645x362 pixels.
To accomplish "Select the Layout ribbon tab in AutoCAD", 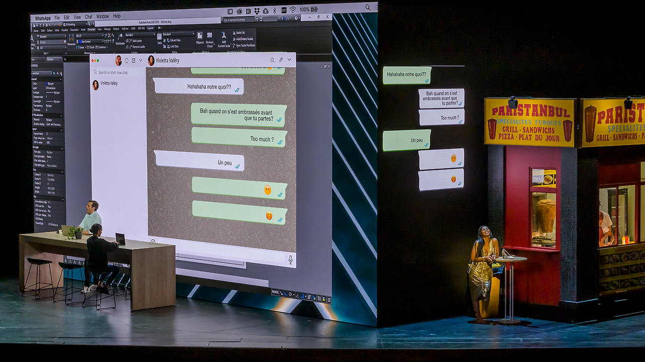I will pyautogui.click(x=150, y=28).
